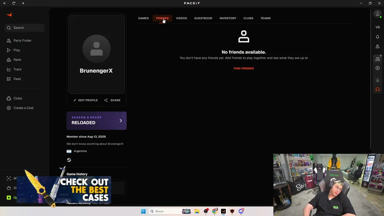Expand the Season 8 Recap Reloaded banner
The width and height of the screenshot is (384, 216).
[x=97, y=121]
